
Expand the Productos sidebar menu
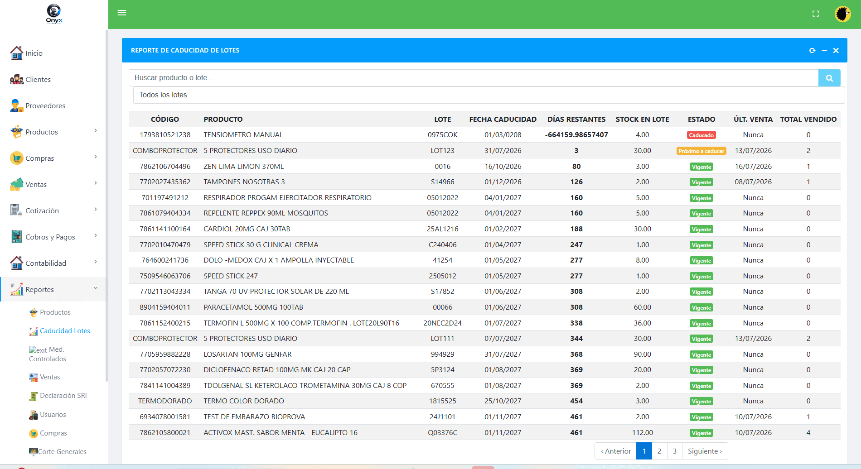tap(54, 132)
